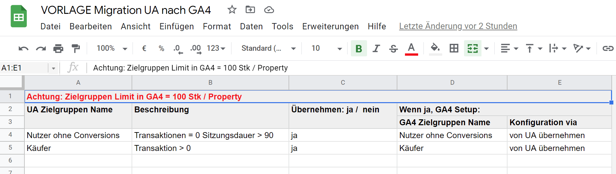This screenshot has width=616, height=174.
Task: Open the Borders tool
Action: tap(454, 48)
